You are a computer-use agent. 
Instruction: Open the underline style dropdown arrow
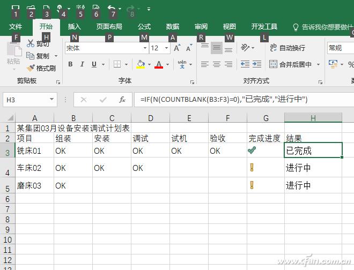click(x=103, y=64)
